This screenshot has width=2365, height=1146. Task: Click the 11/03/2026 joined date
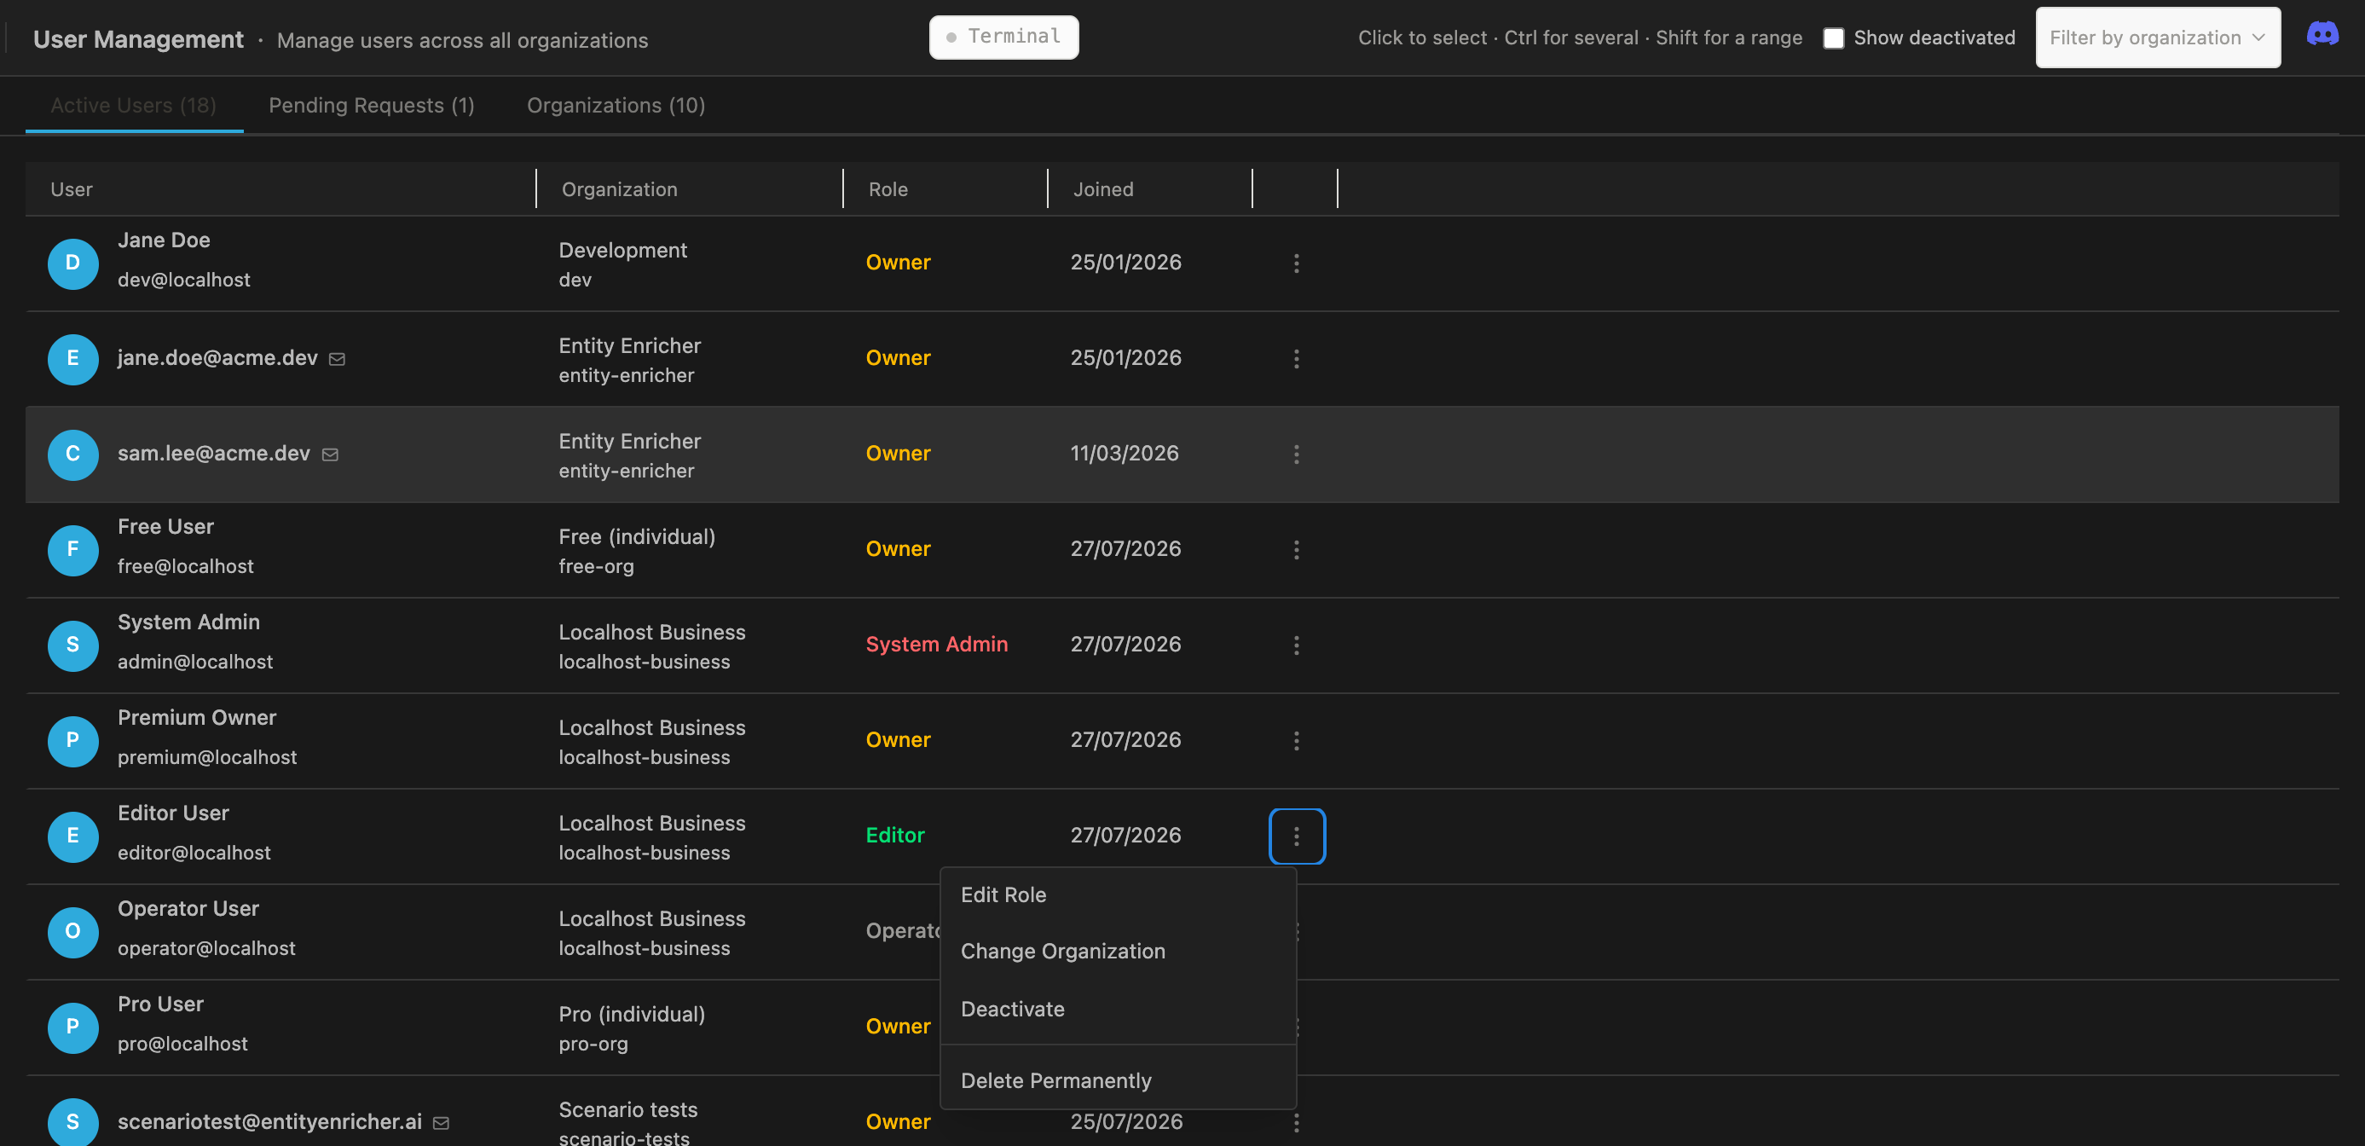click(1125, 454)
